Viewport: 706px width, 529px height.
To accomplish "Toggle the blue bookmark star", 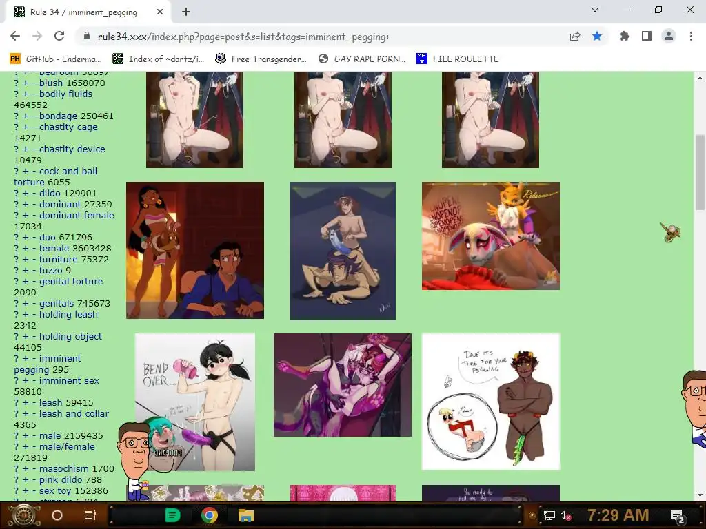I will tap(597, 36).
